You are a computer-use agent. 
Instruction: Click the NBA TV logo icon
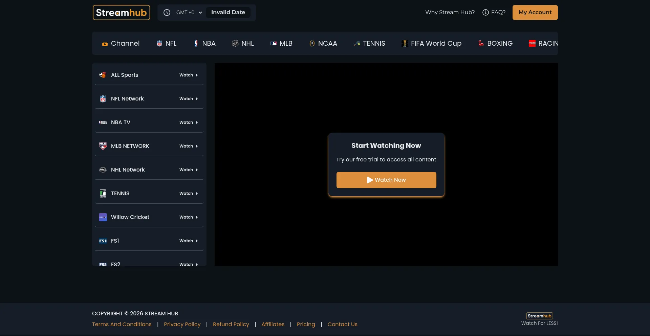(103, 122)
